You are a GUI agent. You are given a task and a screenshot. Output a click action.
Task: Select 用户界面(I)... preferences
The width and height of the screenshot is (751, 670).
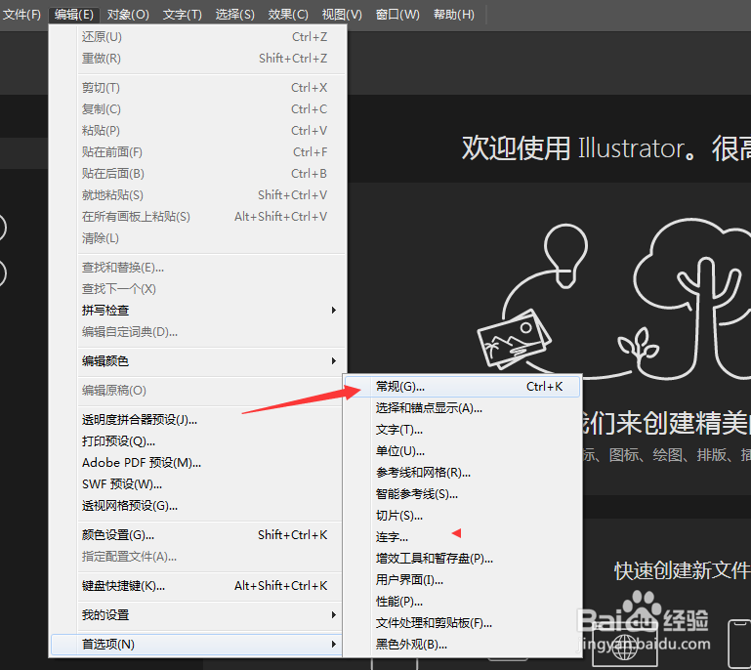coord(463,580)
